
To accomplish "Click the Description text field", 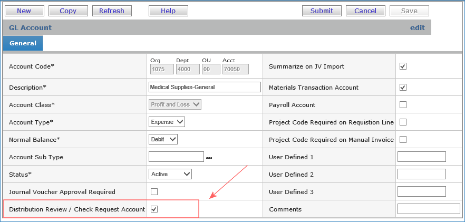I will 205,87.
